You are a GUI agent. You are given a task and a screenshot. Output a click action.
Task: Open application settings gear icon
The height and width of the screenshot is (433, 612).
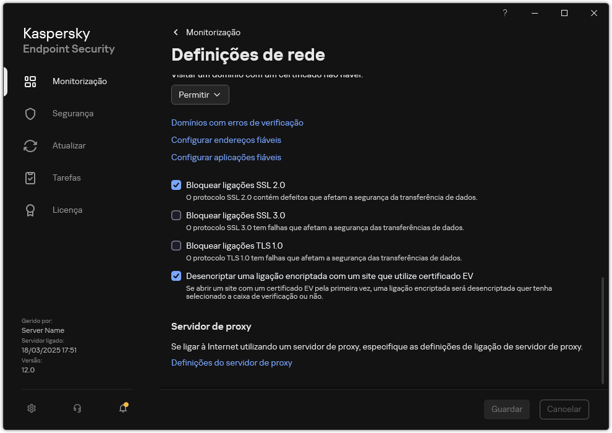(31, 408)
